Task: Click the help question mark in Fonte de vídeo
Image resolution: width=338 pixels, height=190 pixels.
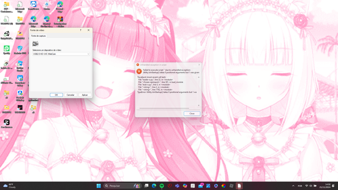Action: point(81,30)
